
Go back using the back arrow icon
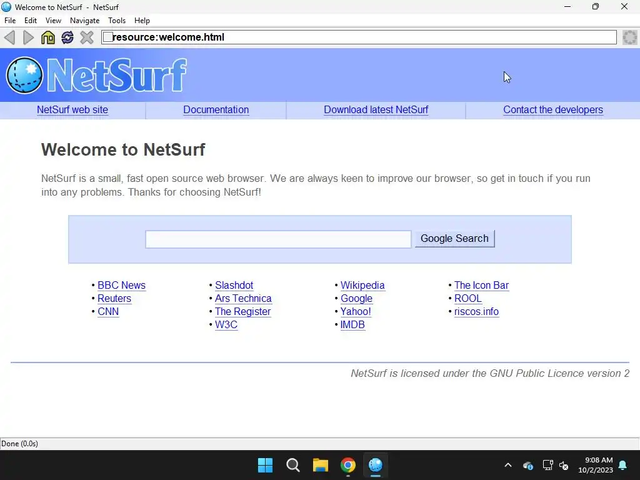coord(10,37)
